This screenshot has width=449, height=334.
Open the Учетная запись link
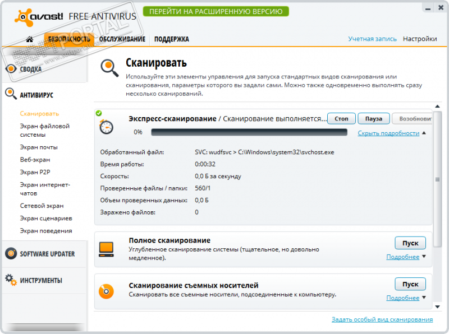372,39
